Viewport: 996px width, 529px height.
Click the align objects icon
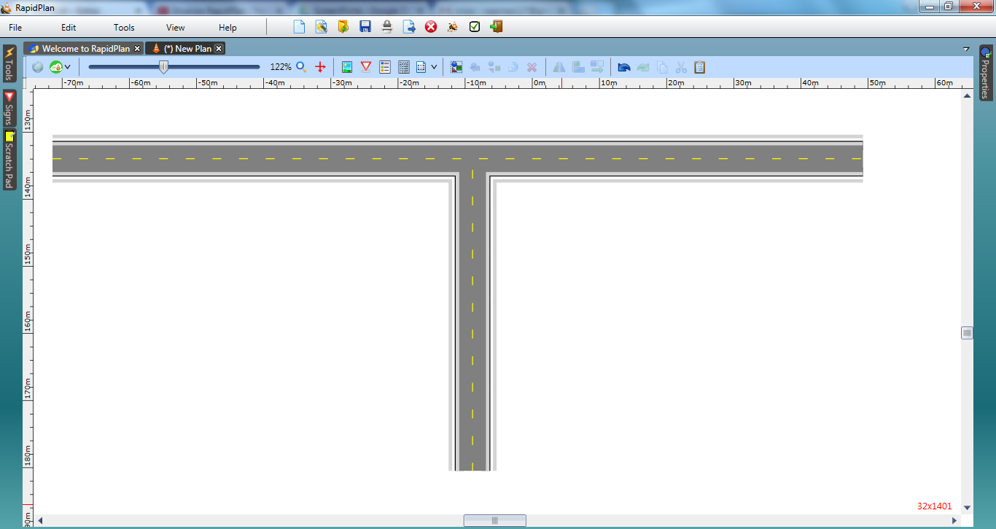578,67
